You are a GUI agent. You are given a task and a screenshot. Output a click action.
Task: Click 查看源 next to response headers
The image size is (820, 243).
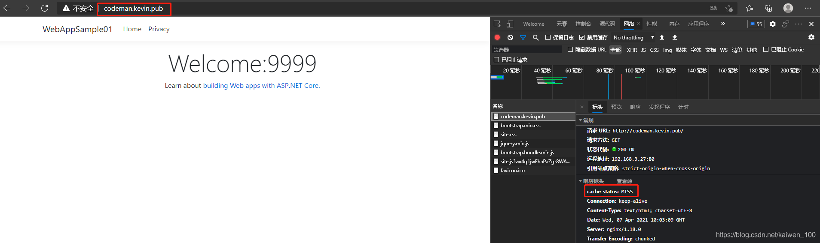point(624,181)
